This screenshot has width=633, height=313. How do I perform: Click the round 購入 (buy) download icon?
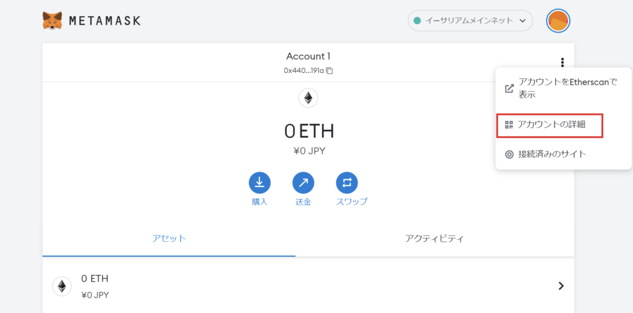(x=260, y=183)
